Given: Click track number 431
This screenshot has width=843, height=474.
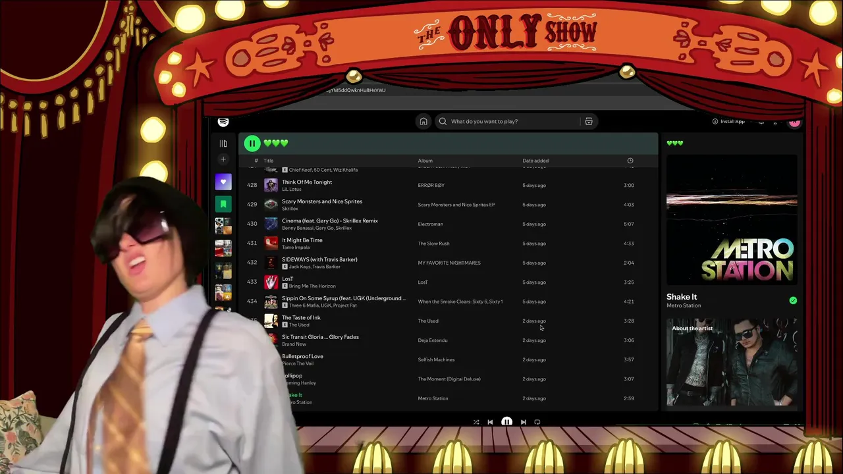Looking at the screenshot, I should [252, 244].
